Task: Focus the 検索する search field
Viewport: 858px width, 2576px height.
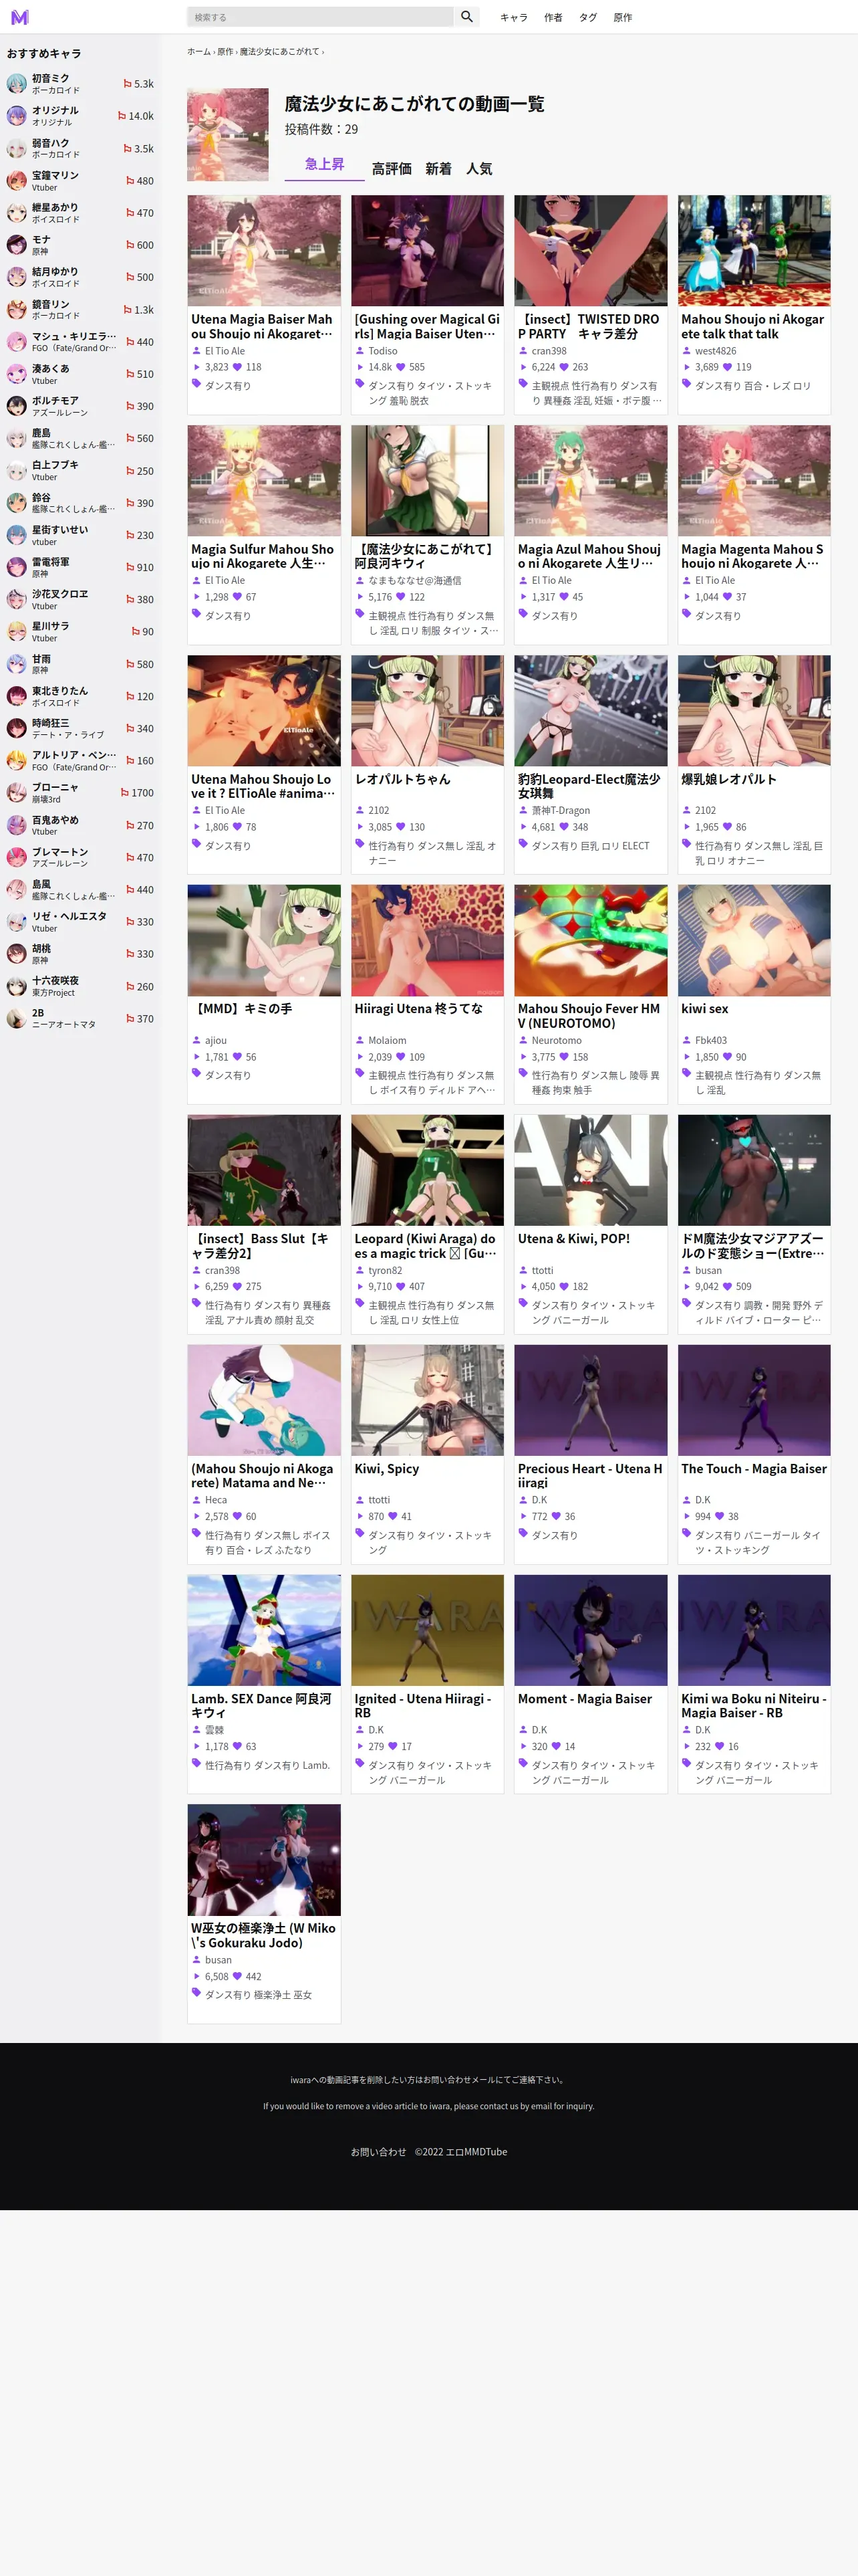Action: coord(319,17)
